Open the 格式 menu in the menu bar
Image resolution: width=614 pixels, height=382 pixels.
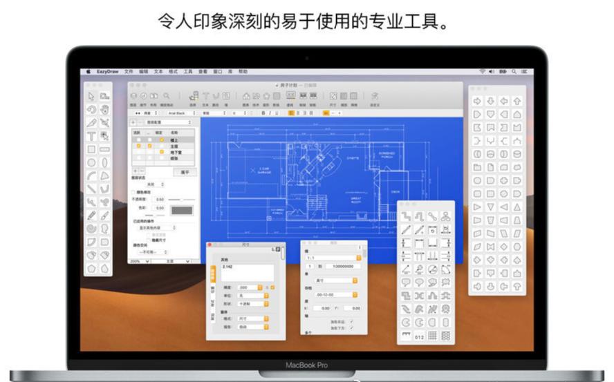[x=173, y=71]
